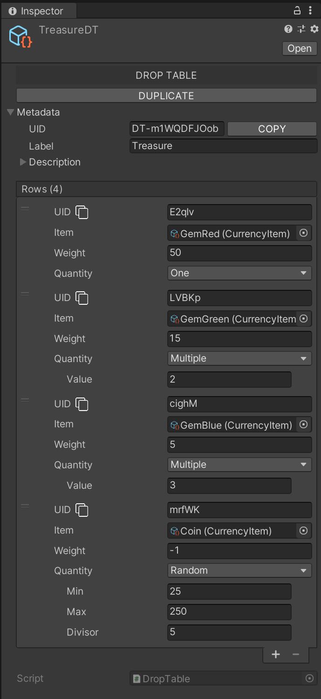Add a new row with plus button
Image resolution: width=321 pixels, height=699 pixels.
coord(276,654)
